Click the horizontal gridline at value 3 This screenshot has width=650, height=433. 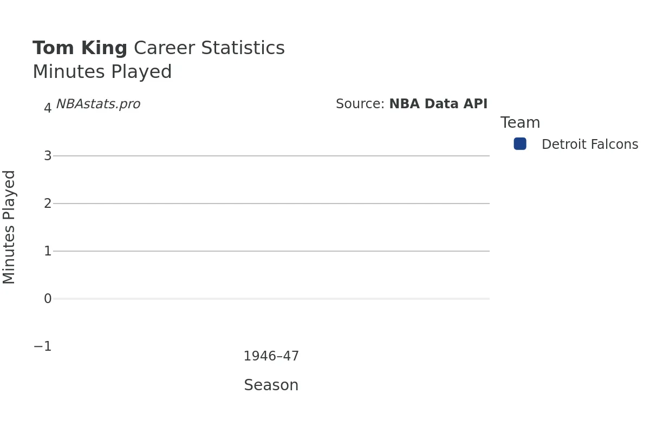tap(271, 156)
